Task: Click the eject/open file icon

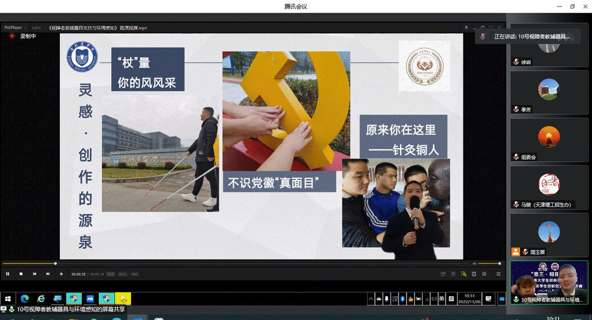Action: 61,274
